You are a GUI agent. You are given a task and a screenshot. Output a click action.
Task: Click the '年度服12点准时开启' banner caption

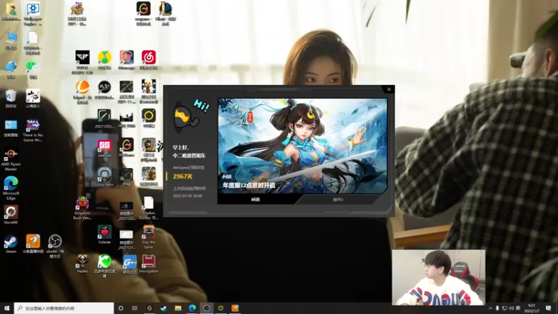click(x=249, y=185)
